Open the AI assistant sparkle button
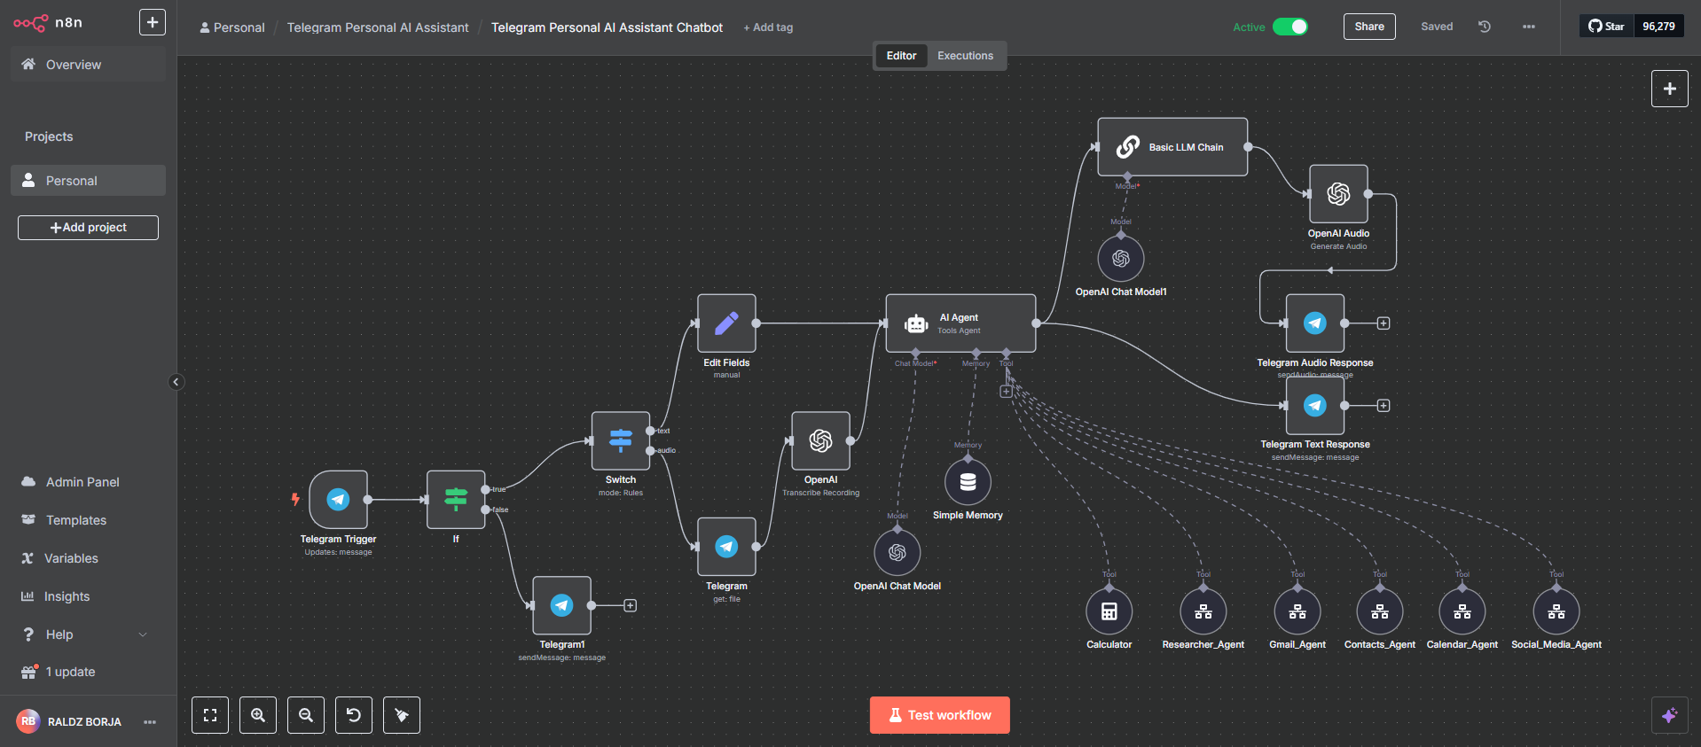The image size is (1701, 747). tap(1669, 715)
